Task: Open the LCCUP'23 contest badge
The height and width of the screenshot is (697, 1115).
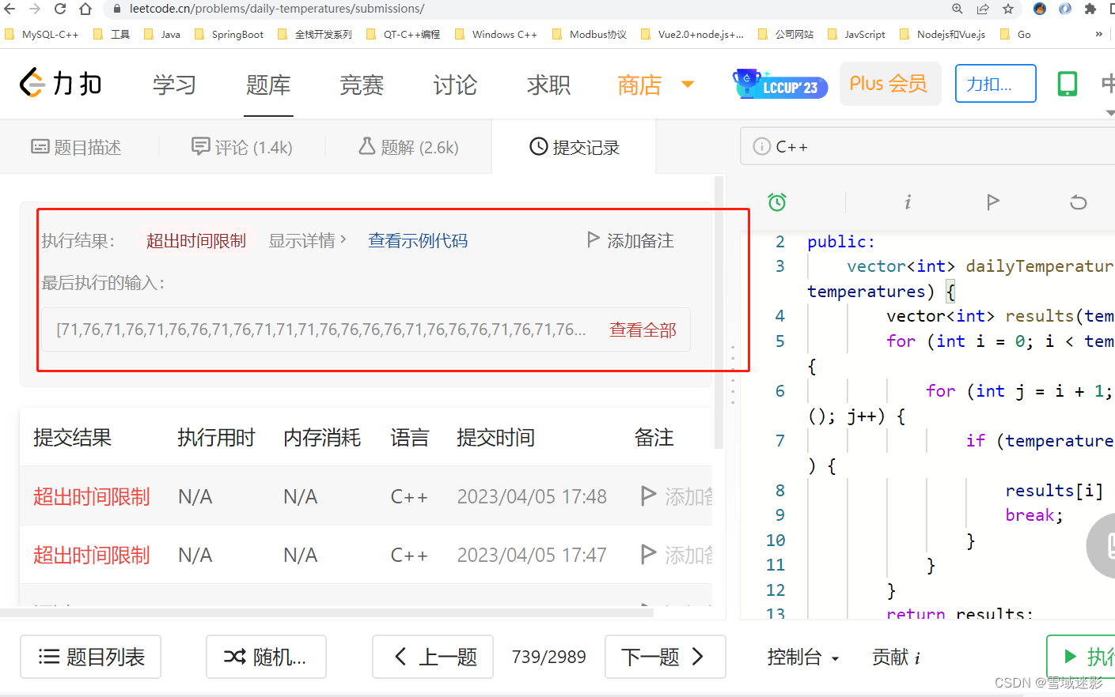Action: [x=780, y=84]
